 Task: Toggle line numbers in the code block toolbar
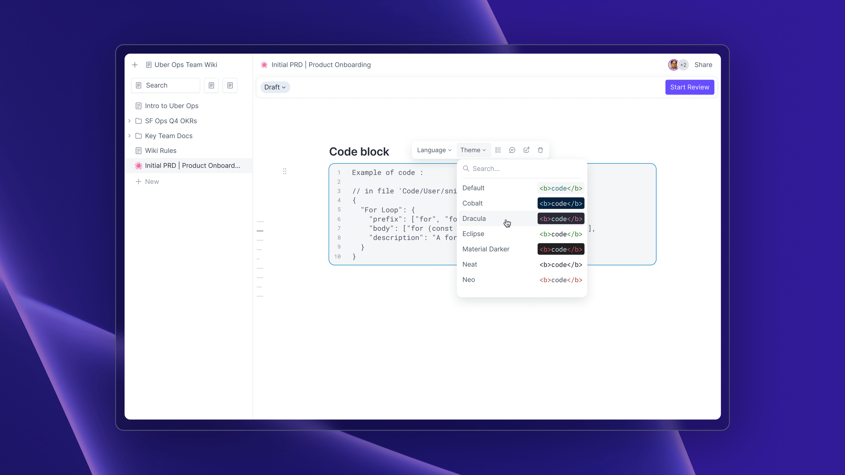pyautogui.click(x=498, y=150)
